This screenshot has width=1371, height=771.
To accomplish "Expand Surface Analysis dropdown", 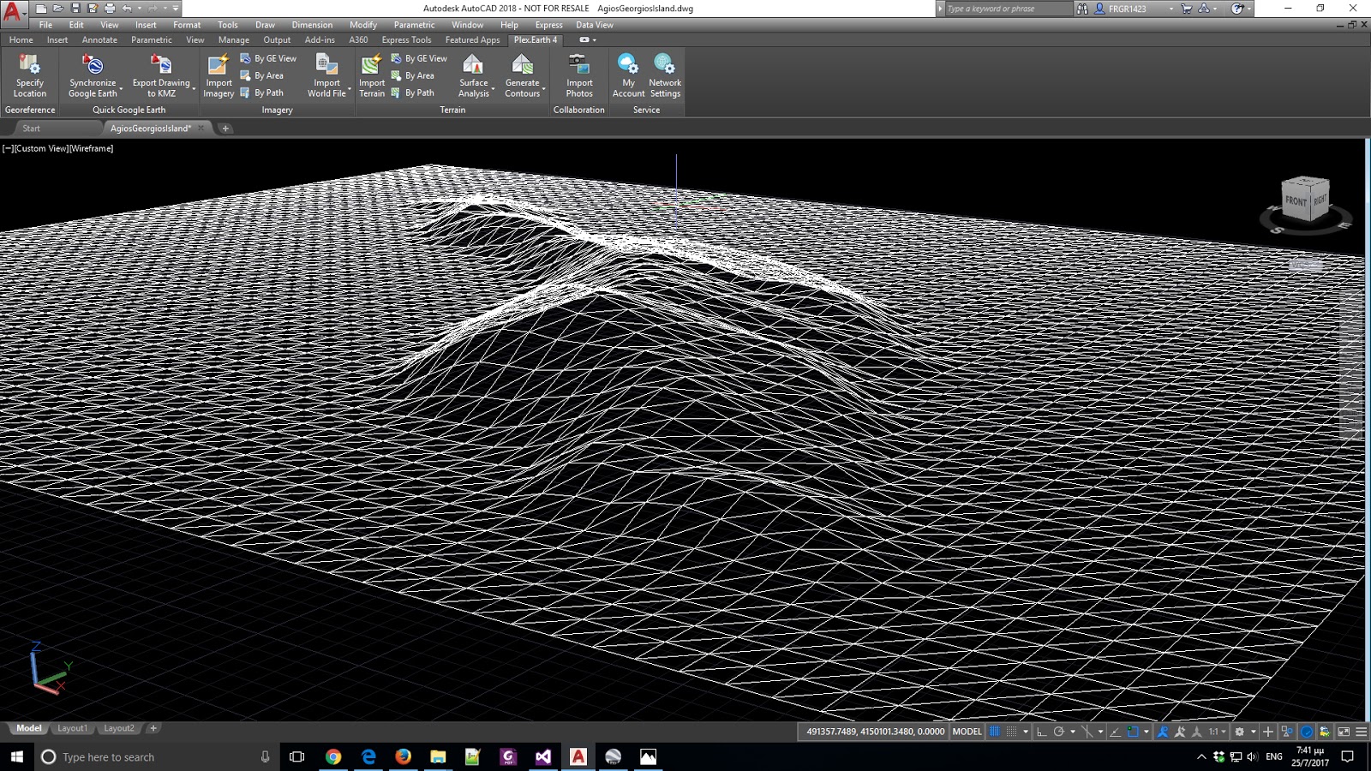I will (x=493, y=89).
